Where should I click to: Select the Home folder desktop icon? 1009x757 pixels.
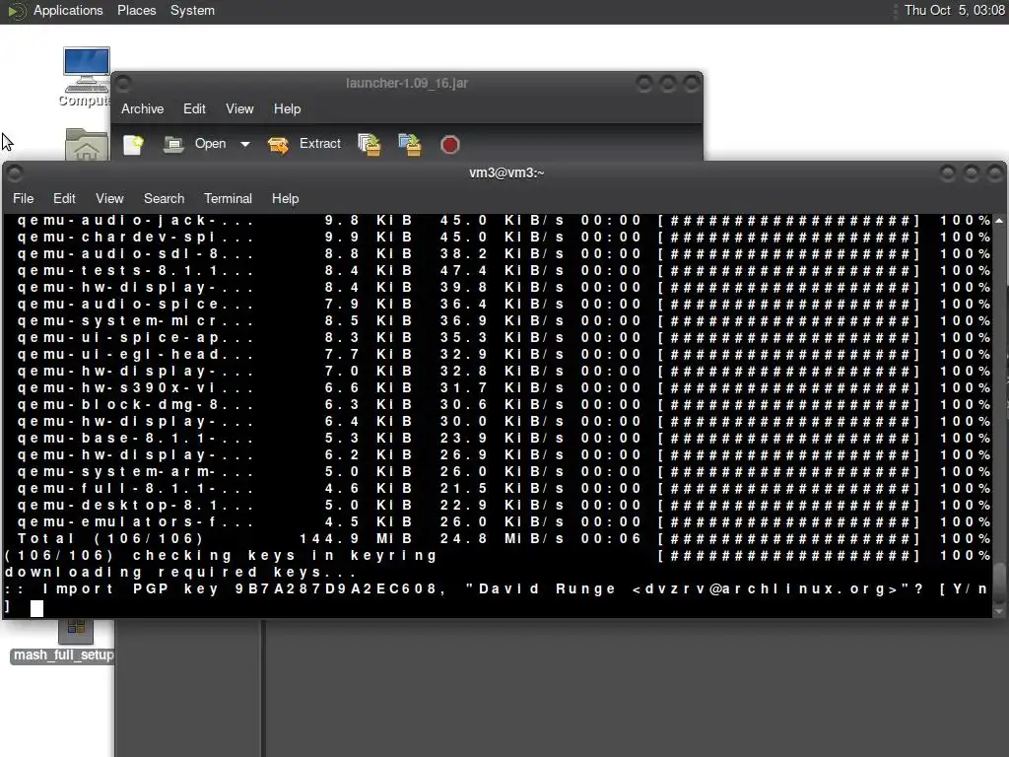(x=87, y=144)
